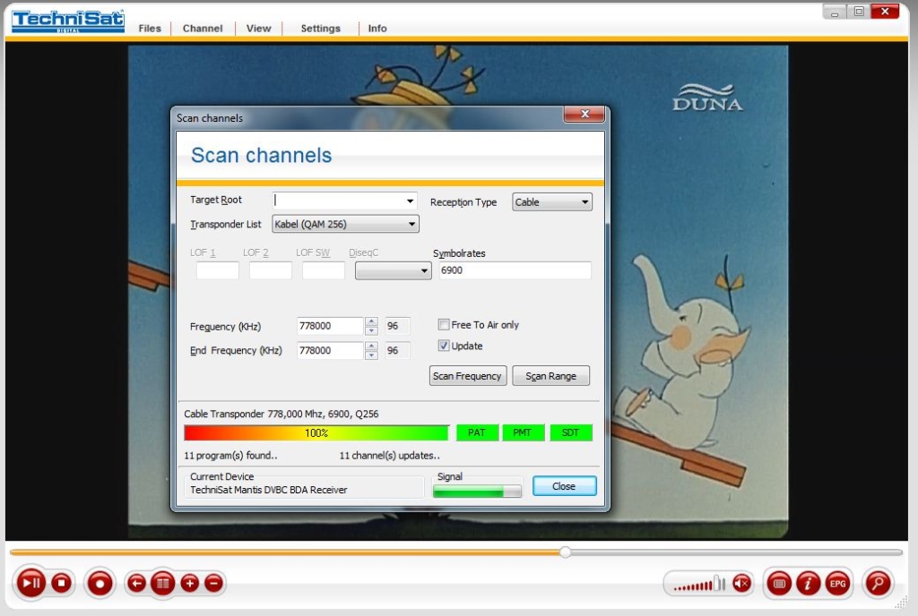
Task: Open the Channel menu
Action: point(203,28)
